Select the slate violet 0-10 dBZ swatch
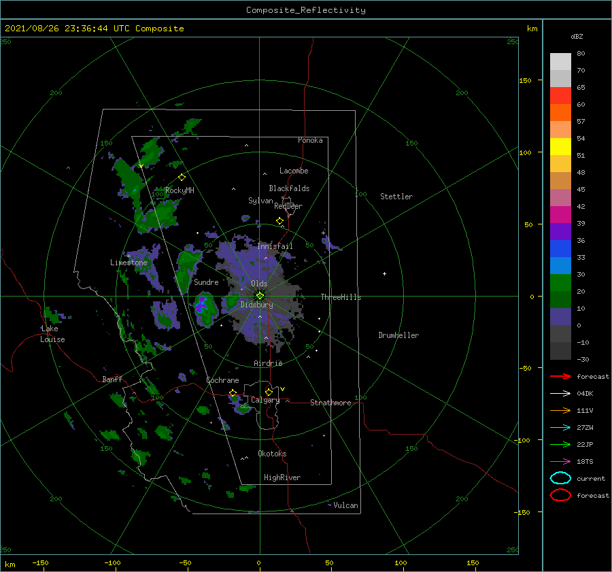 coord(560,317)
